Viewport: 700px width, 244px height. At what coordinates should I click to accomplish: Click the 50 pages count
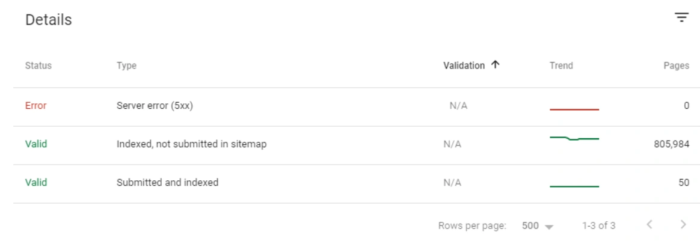click(x=684, y=183)
